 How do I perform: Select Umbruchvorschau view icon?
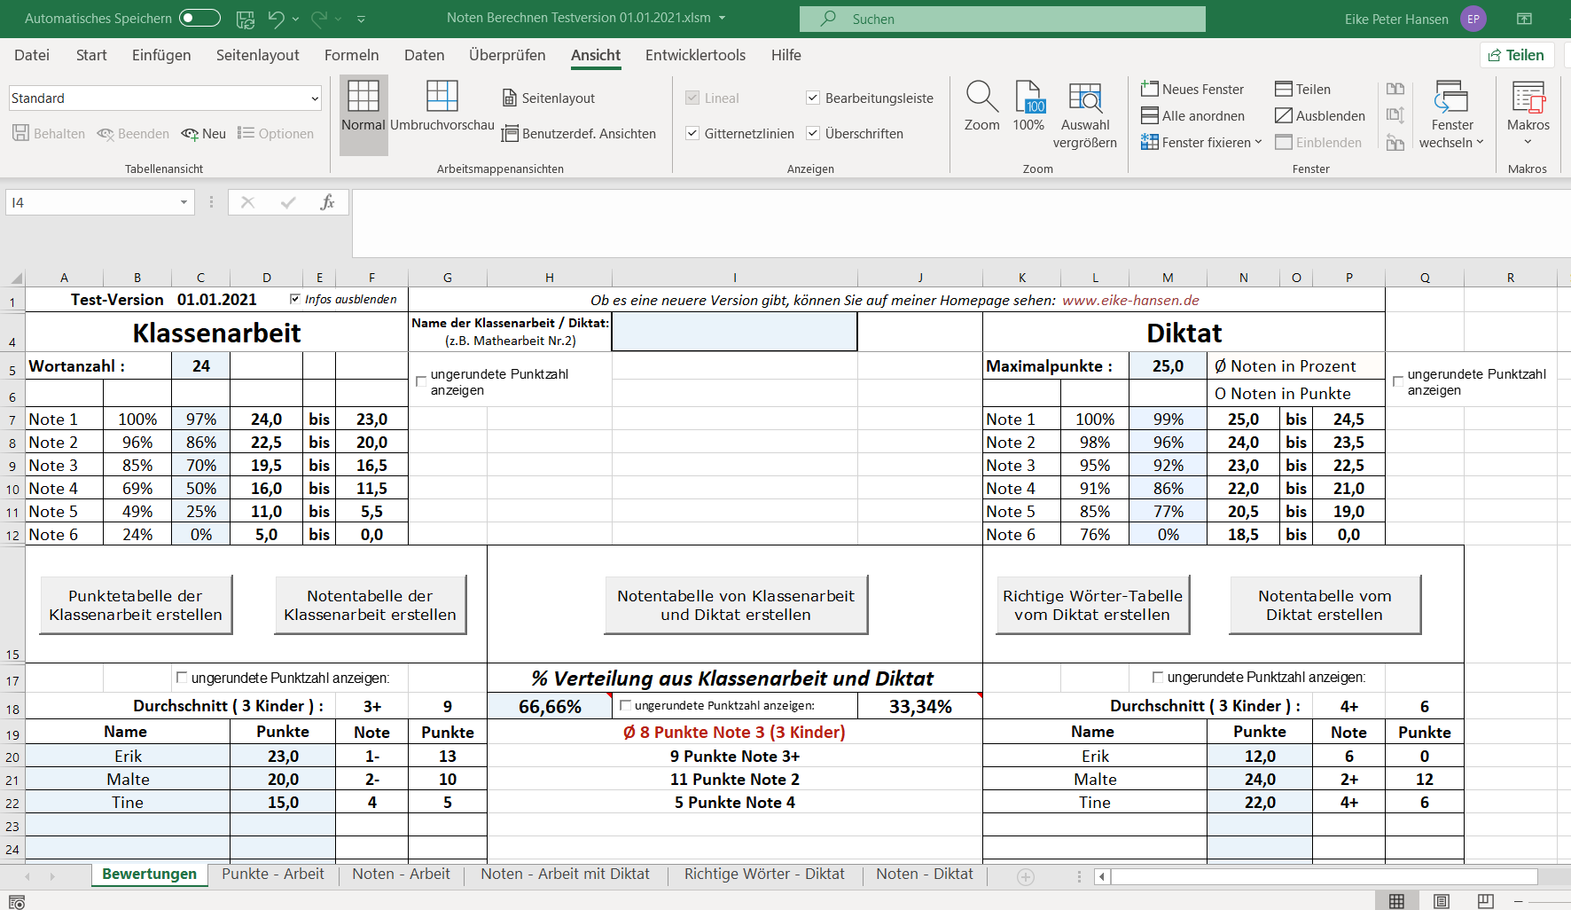(x=442, y=98)
